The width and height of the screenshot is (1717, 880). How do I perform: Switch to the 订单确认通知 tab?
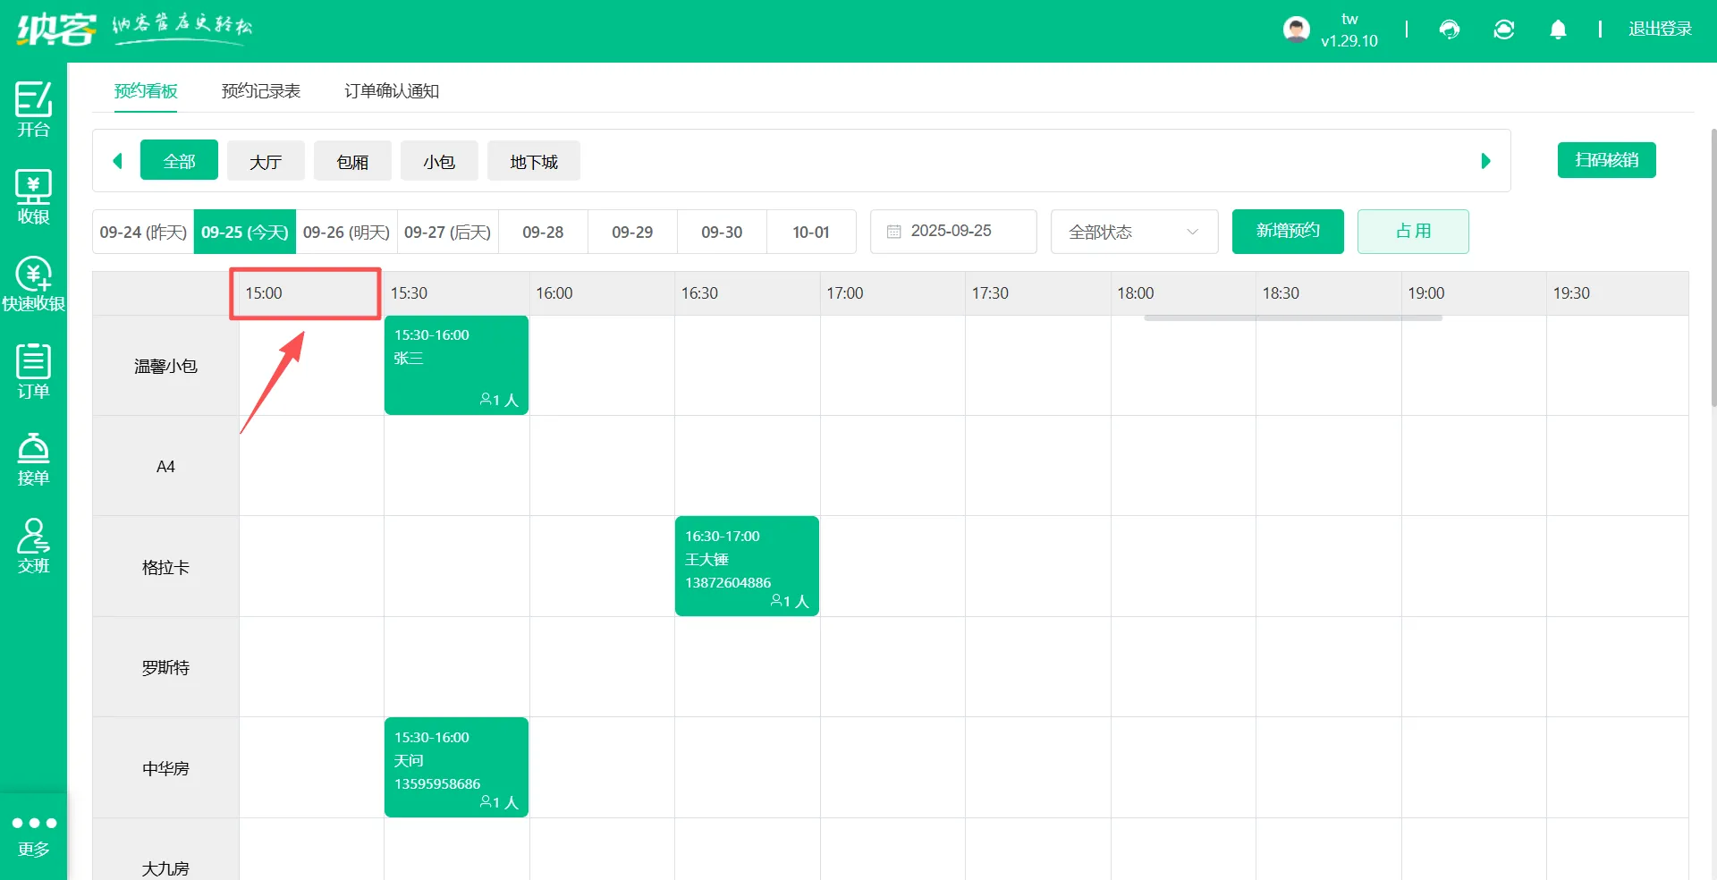pyautogui.click(x=391, y=91)
